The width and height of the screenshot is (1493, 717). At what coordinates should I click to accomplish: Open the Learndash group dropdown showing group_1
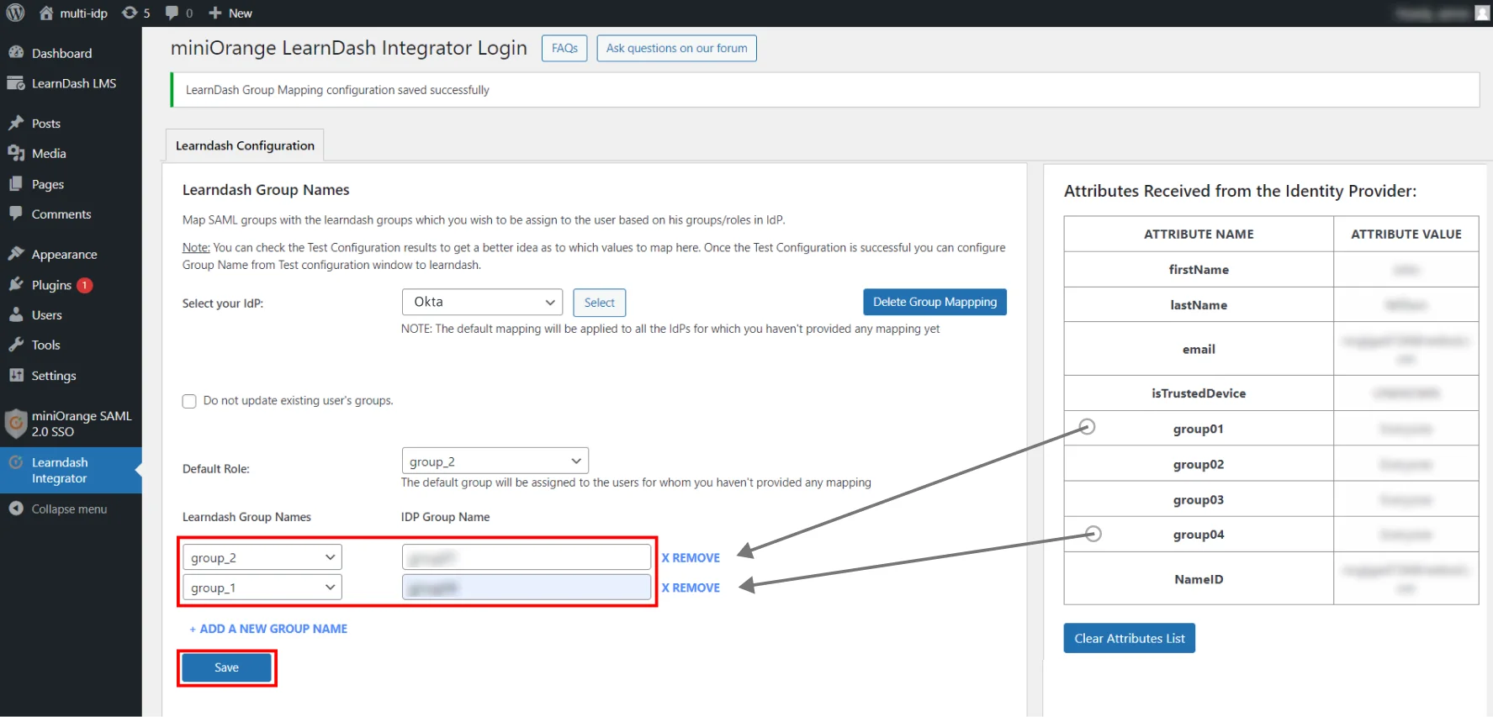coord(262,588)
